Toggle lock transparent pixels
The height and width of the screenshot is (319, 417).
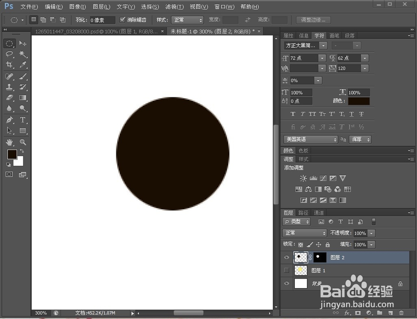click(x=301, y=244)
